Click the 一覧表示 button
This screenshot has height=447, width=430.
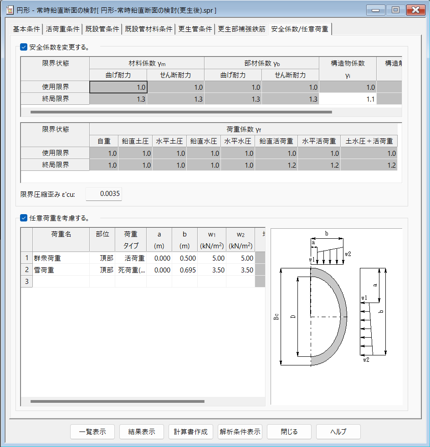92,432
